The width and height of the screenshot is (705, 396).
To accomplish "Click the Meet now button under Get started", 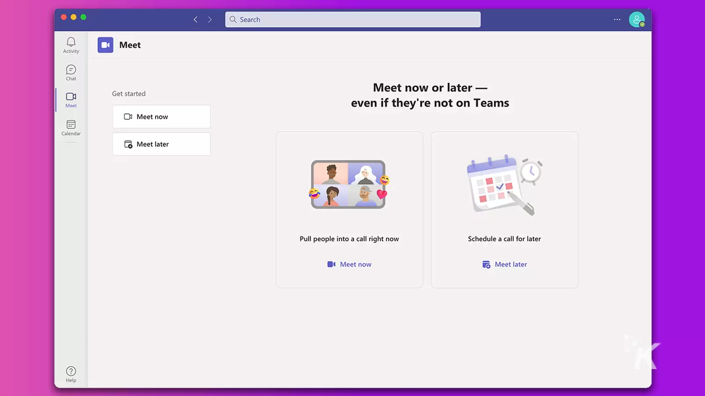I will tap(161, 117).
